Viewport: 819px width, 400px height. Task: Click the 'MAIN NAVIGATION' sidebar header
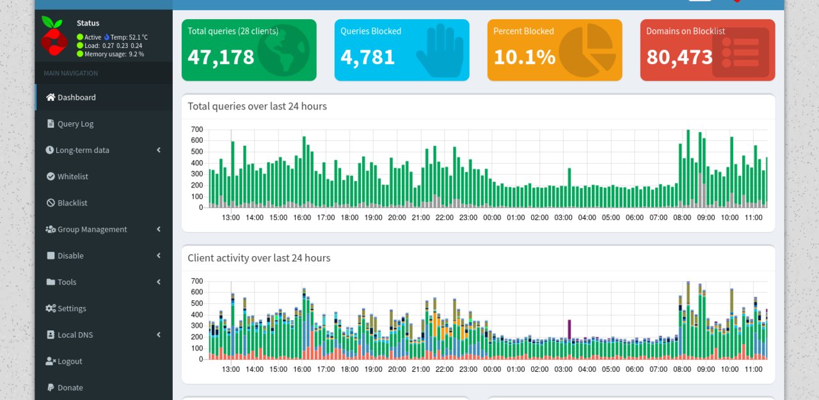click(x=71, y=73)
